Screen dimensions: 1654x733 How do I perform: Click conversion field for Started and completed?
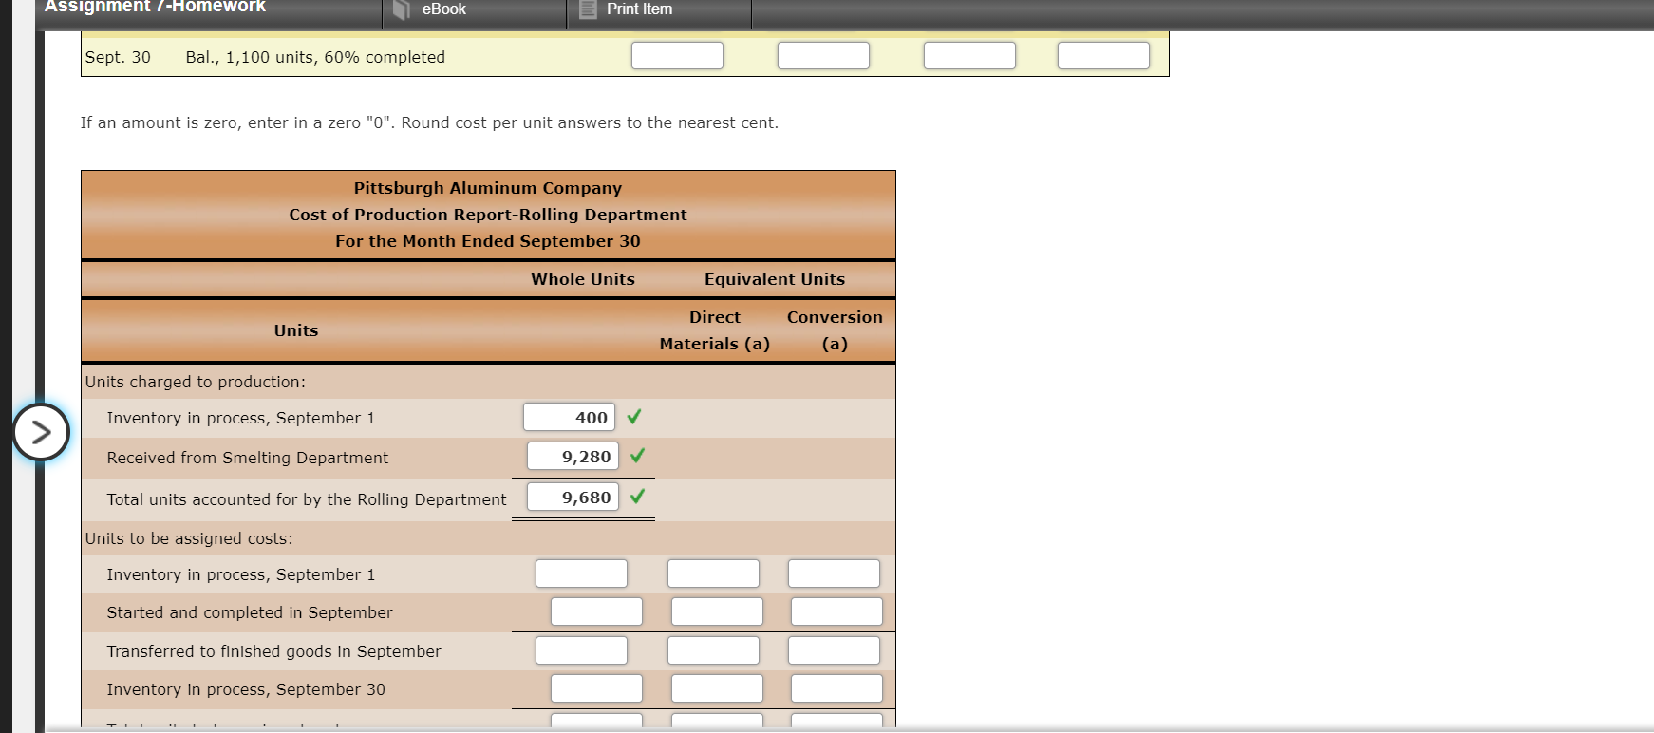[x=836, y=611]
